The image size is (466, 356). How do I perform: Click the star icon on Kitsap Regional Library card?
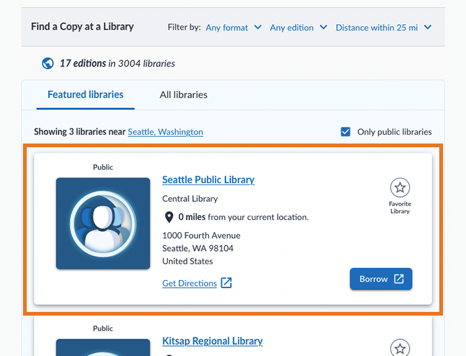[400, 348]
